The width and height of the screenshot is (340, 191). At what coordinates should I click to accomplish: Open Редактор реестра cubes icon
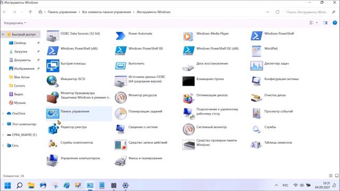pyautogui.click(x=53, y=128)
